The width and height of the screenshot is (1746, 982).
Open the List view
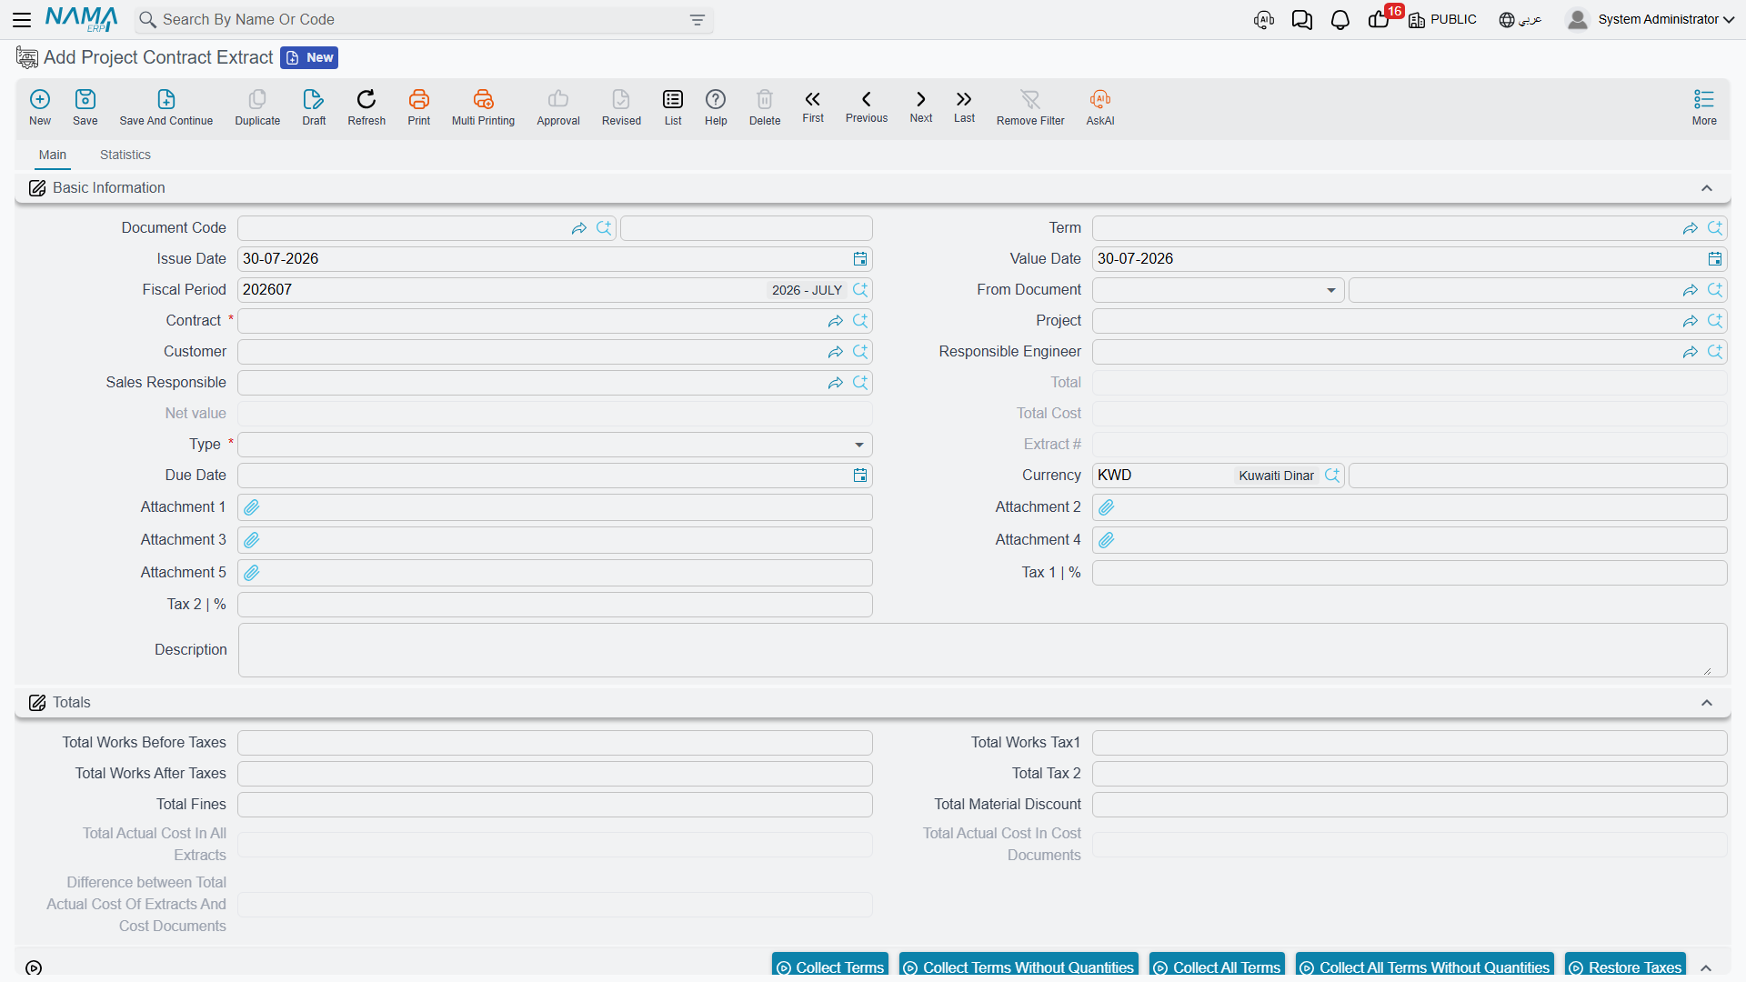[673, 106]
